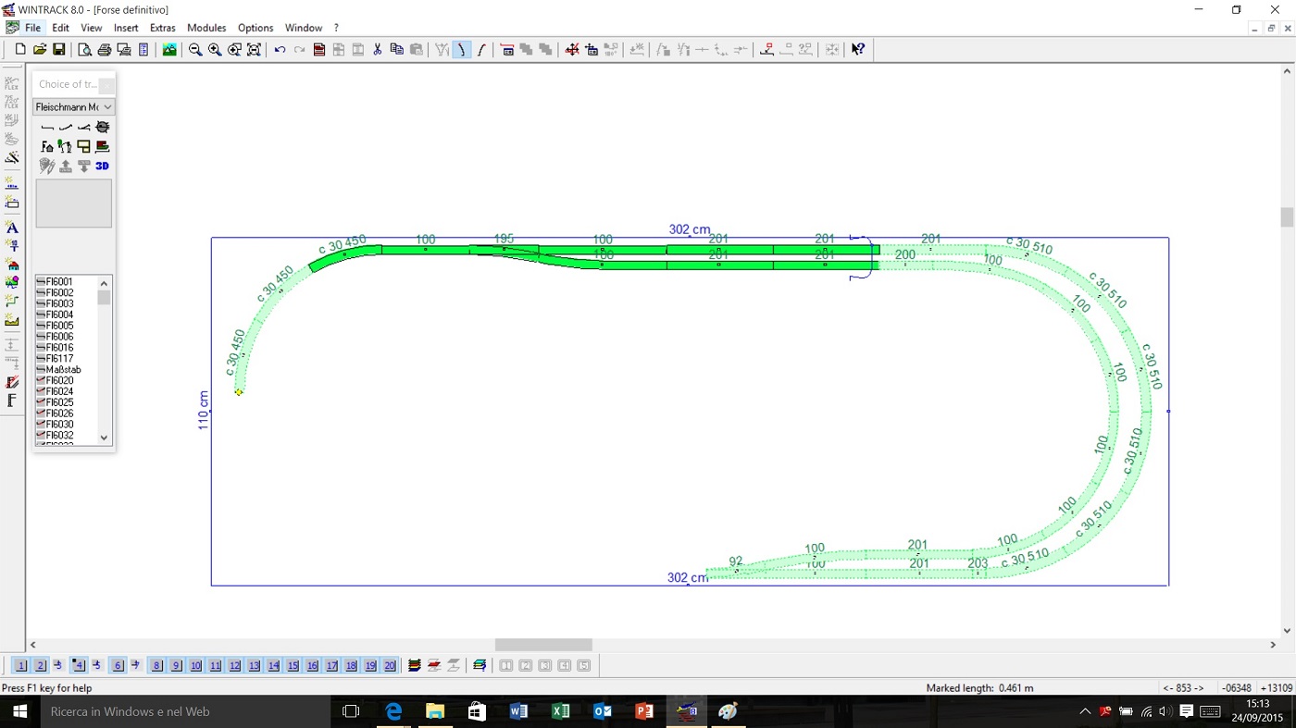Toggle layer 1 visibility button
Viewport: 1296px width, 728px height.
pos(21,666)
